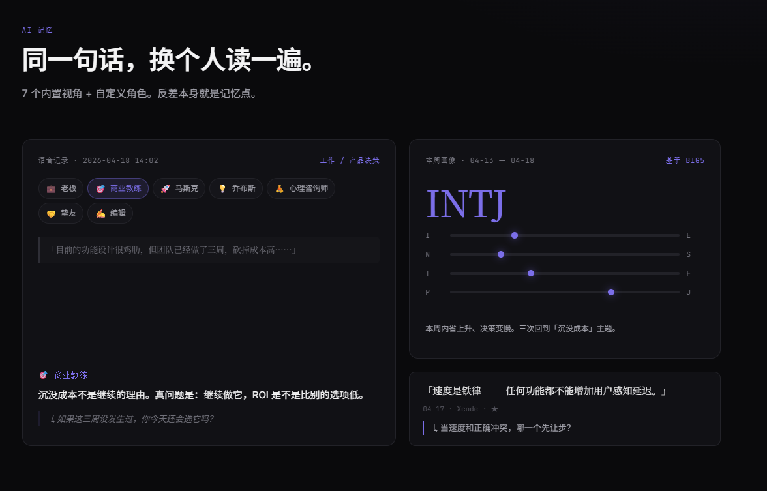Click the large INTJ personality heading

point(466,204)
